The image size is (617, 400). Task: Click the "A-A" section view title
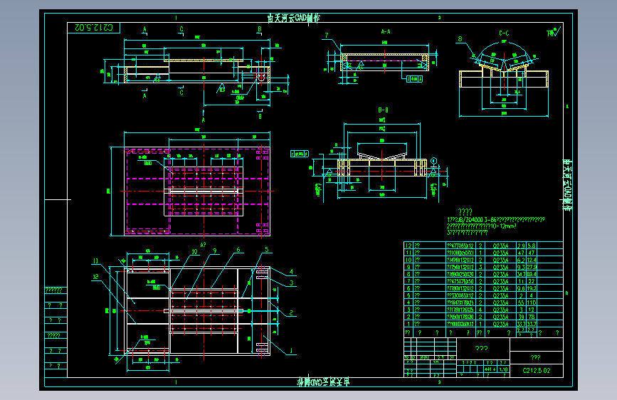386,31
